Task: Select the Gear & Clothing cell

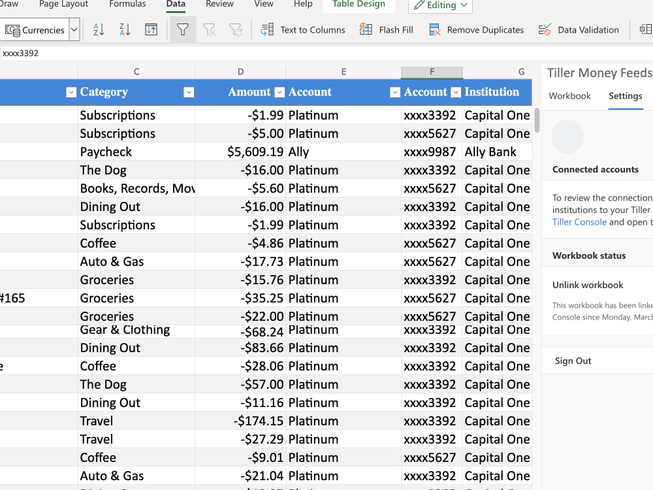Action: 136,331
